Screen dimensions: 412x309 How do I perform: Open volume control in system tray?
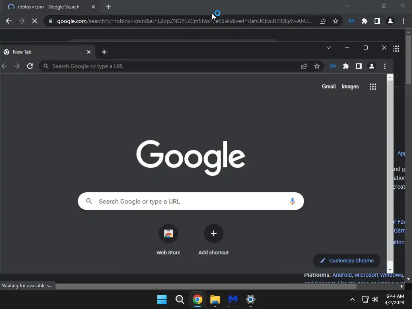(x=375, y=299)
